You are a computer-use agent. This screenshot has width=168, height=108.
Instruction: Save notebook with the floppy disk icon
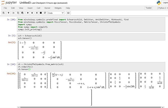3,13
